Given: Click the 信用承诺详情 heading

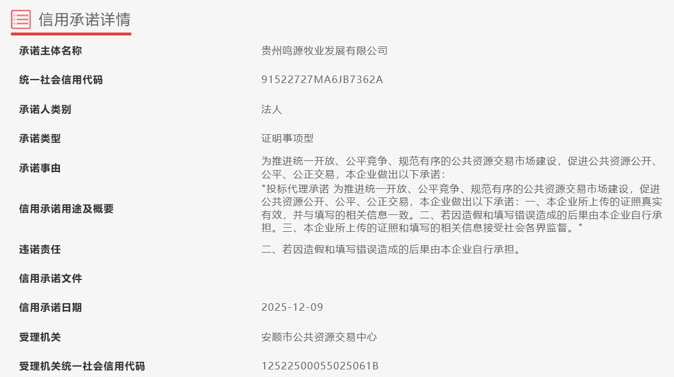Looking at the screenshot, I should (84, 19).
